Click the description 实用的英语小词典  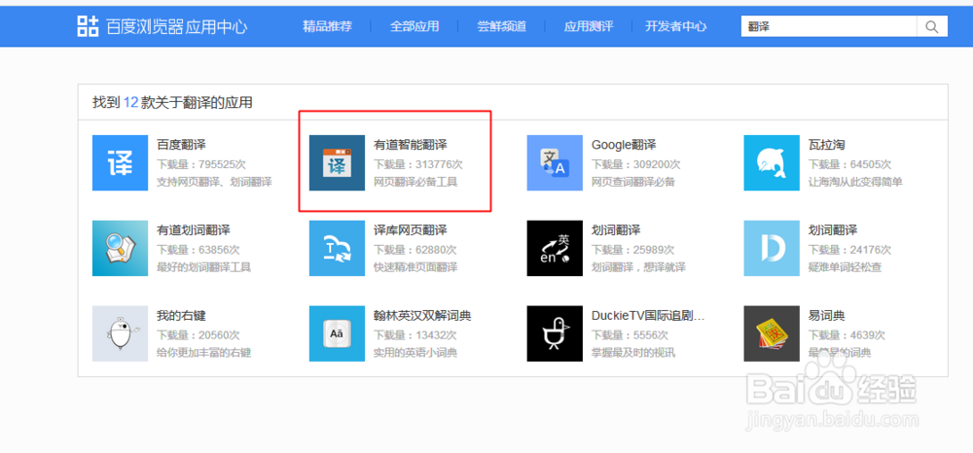click(x=415, y=353)
